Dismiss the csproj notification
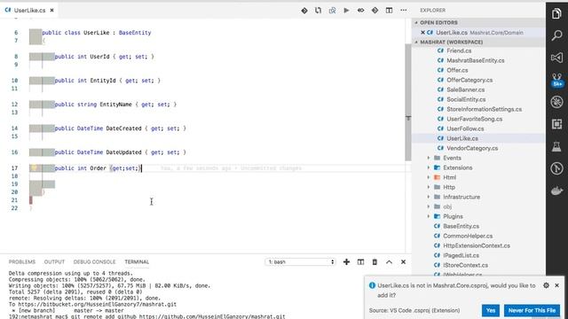The image size is (568, 319). tap(556, 285)
